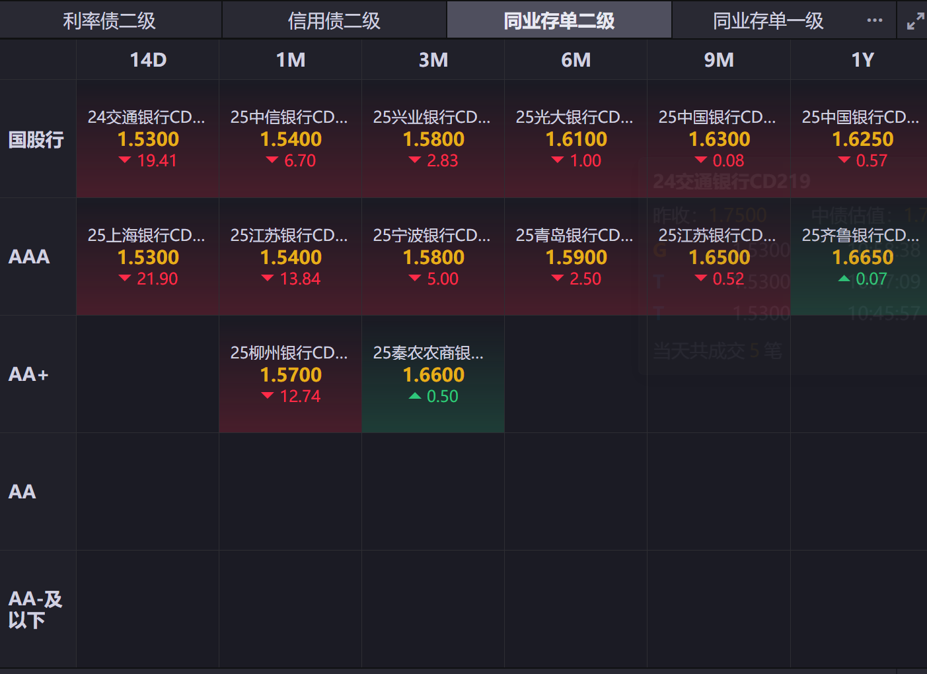Select the AA+ row label
This screenshot has height=674, width=927.
coord(28,374)
